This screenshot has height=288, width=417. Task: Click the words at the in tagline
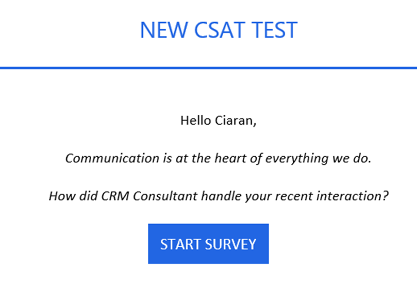193,158
